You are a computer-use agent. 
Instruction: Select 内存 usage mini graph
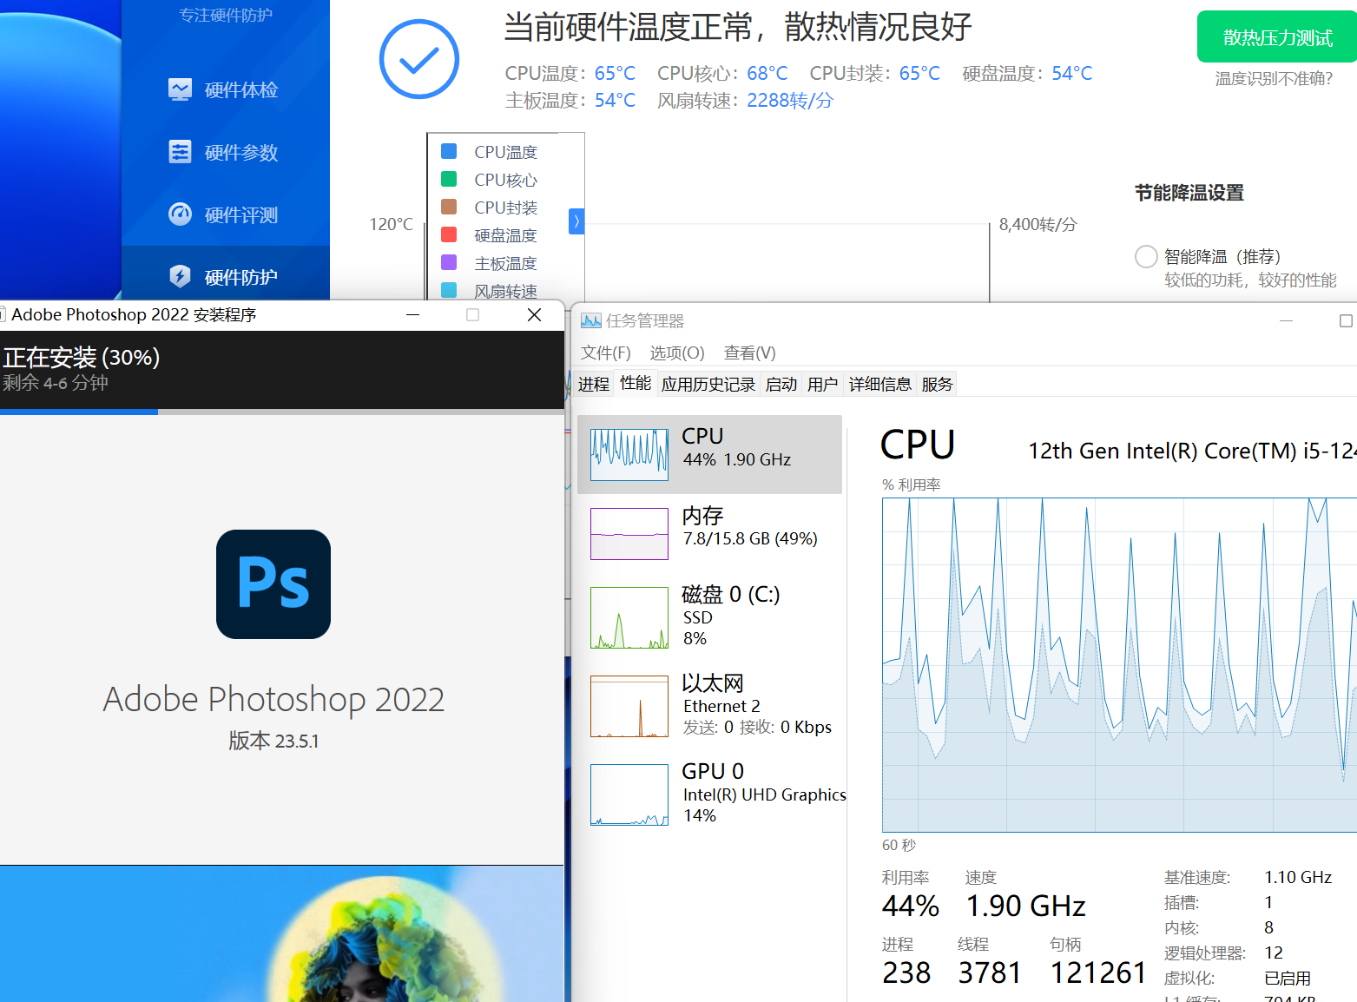(x=629, y=534)
